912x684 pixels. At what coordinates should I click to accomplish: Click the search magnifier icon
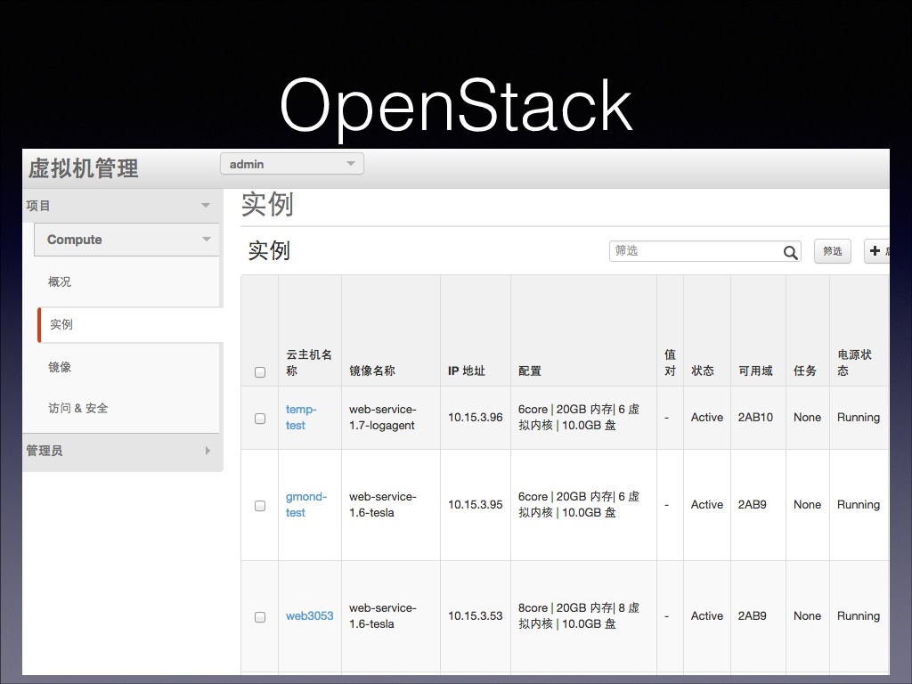(790, 252)
